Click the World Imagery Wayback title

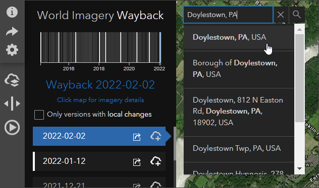click(100, 16)
